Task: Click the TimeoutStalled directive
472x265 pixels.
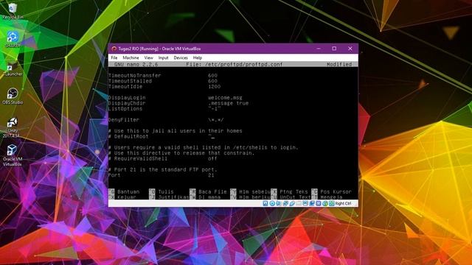Action: [130, 81]
